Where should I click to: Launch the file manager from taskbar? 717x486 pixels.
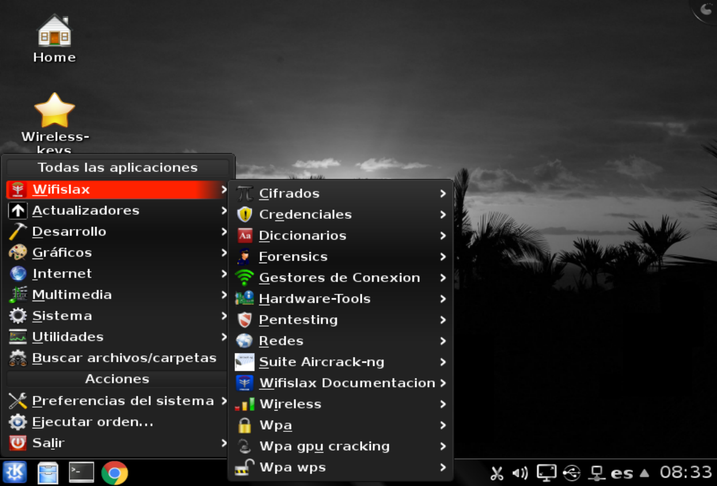coord(48,473)
